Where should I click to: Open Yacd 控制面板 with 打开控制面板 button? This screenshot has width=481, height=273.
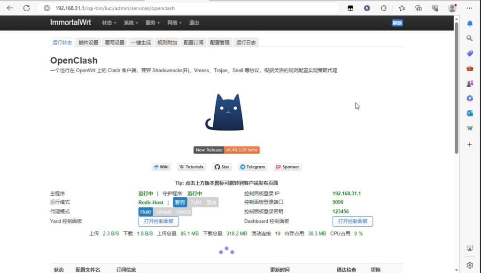click(159, 221)
